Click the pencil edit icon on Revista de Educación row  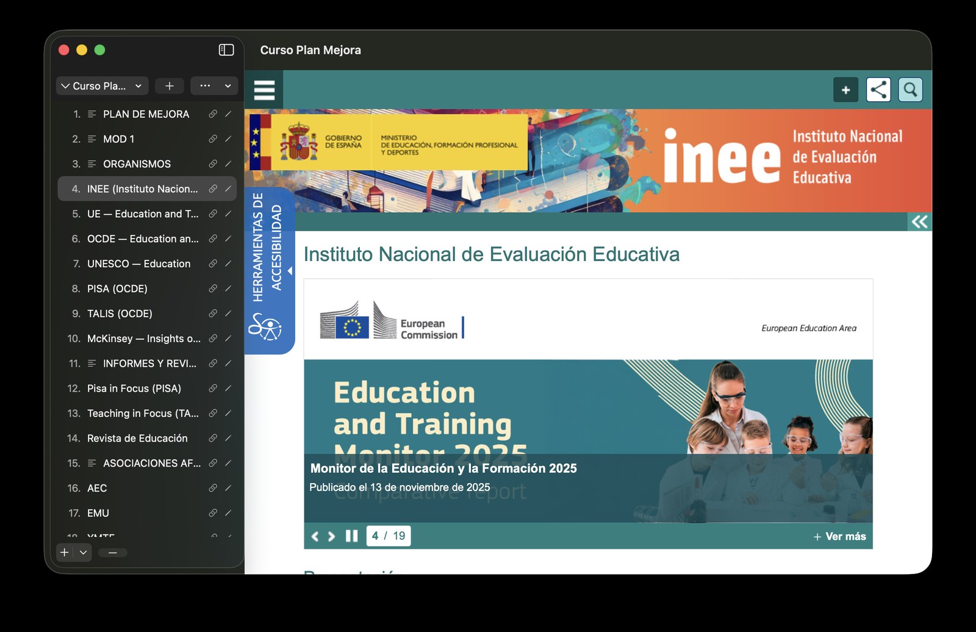(228, 439)
